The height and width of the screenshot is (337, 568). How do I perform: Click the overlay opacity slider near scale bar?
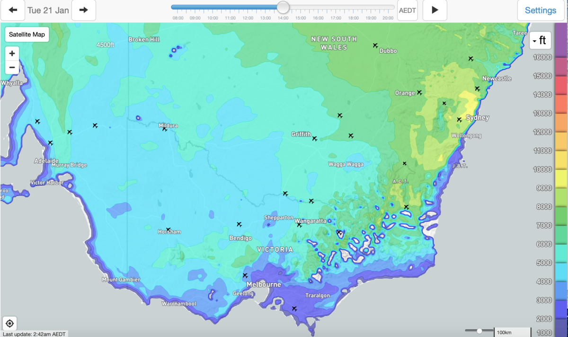pos(479,331)
